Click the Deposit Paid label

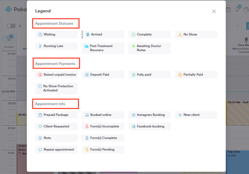pyautogui.click(x=100, y=75)
